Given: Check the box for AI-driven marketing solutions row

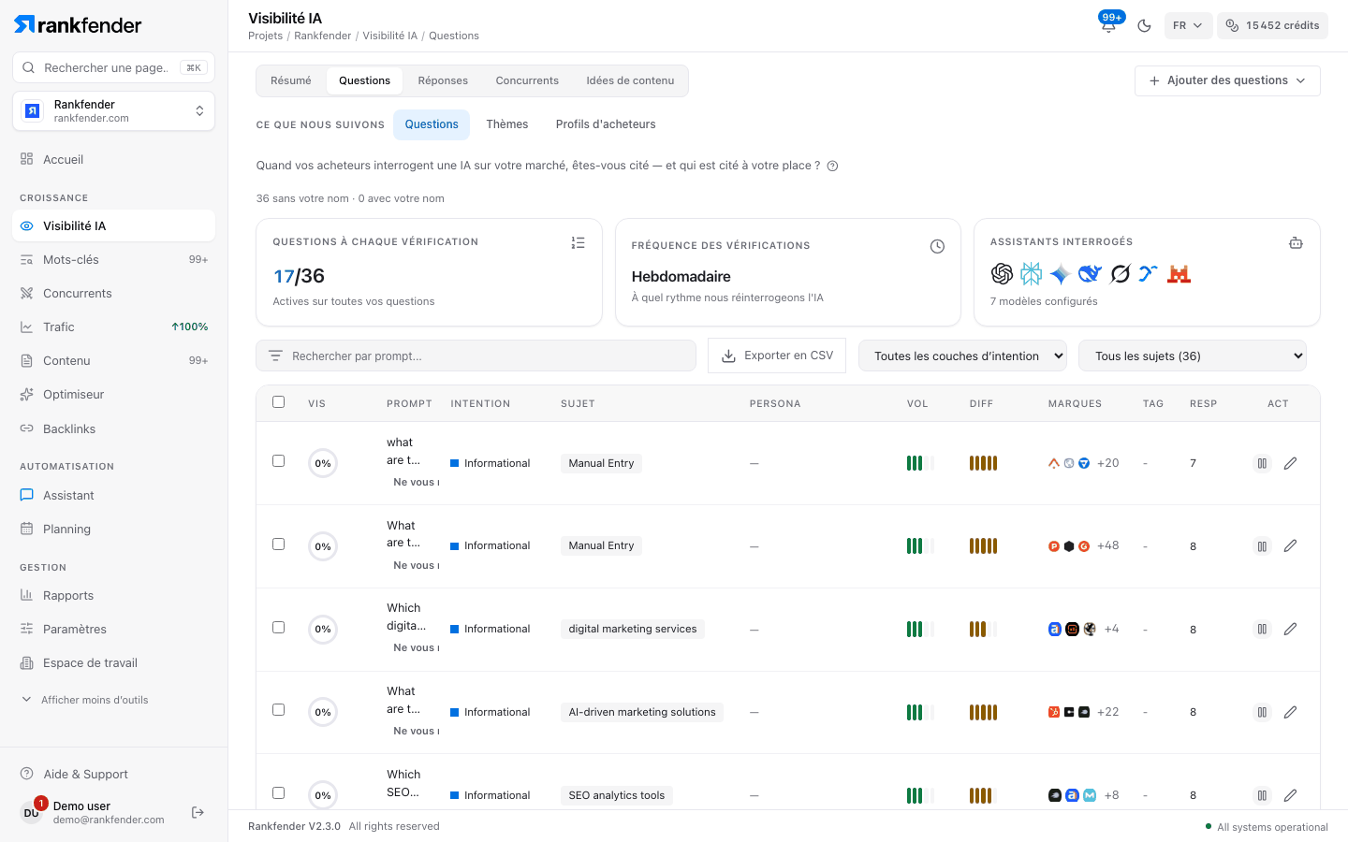Looking at the screenshot, I should point(278,710).
